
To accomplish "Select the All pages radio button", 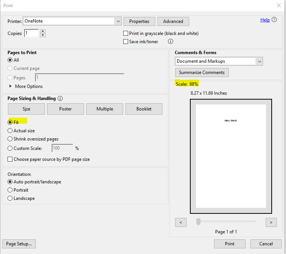I will (10, 60).
